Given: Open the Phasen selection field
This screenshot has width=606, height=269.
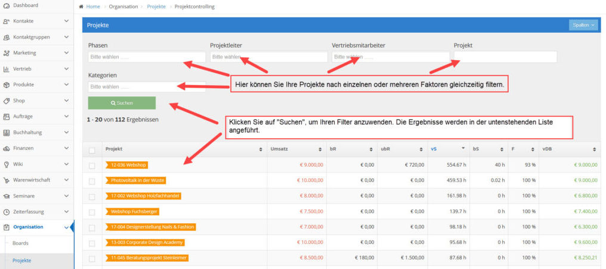Looking at the screenshot, I should [147, 57].
